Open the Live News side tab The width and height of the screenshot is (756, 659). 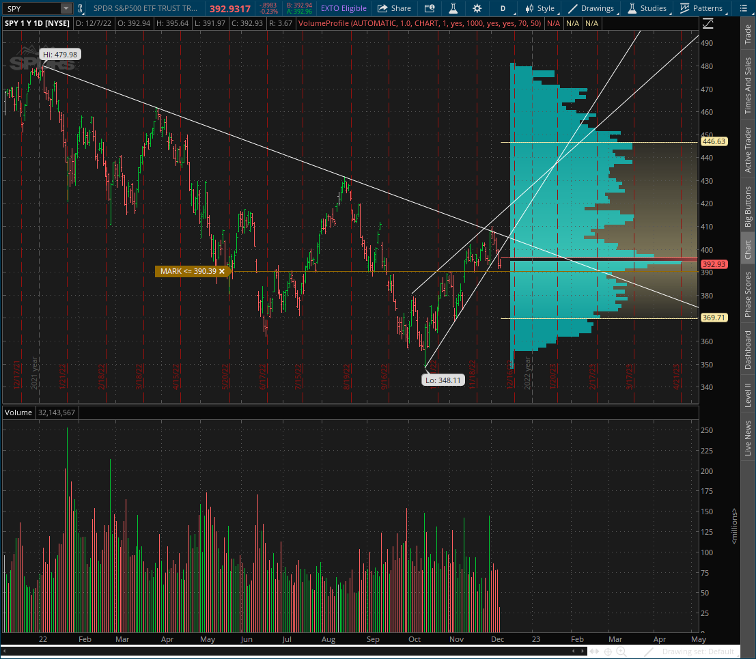click(748, 438)
